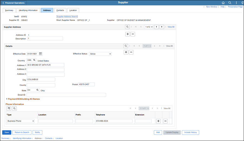Screen dimensions: 244x141
Task: Add a new phone row with plus button
Action: click(x=159, y=121)
